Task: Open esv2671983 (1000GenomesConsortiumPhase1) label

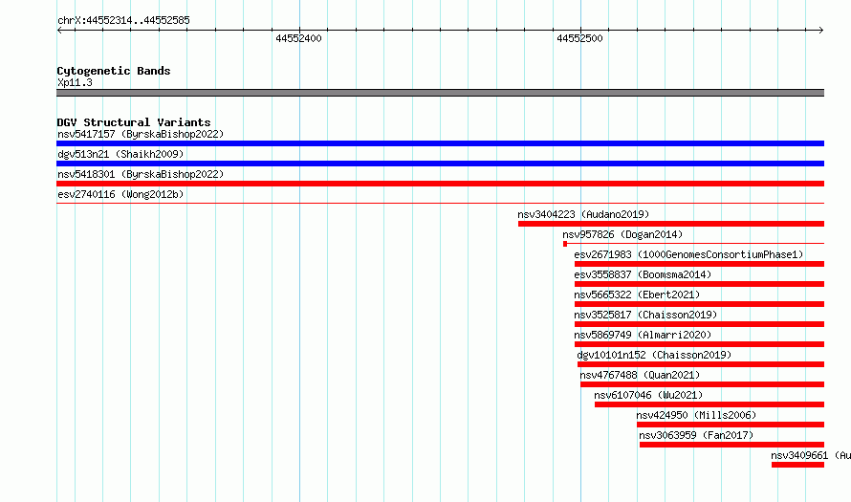Action: click(x=688, y=254)
